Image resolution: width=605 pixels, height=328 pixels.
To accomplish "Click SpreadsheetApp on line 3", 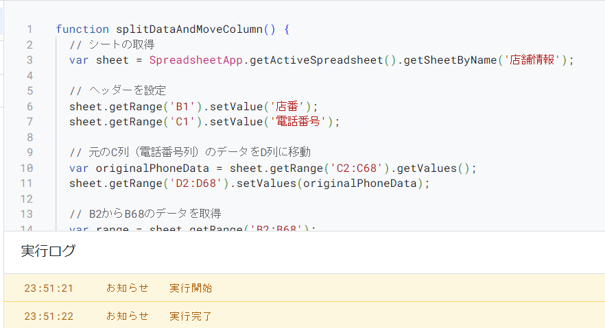I will tap(196, 60).
